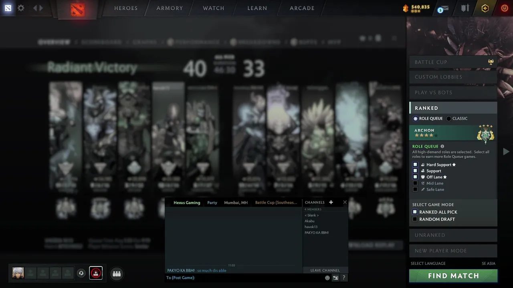Toggle the Hard Support role checkbox
Screen dimensions: 513x288
pyautogui.click(x=415, y=165)
